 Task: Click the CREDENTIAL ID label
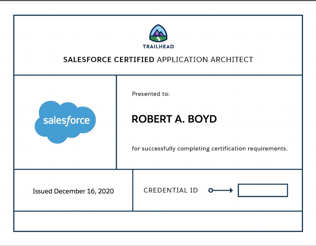tap(170, 190)
